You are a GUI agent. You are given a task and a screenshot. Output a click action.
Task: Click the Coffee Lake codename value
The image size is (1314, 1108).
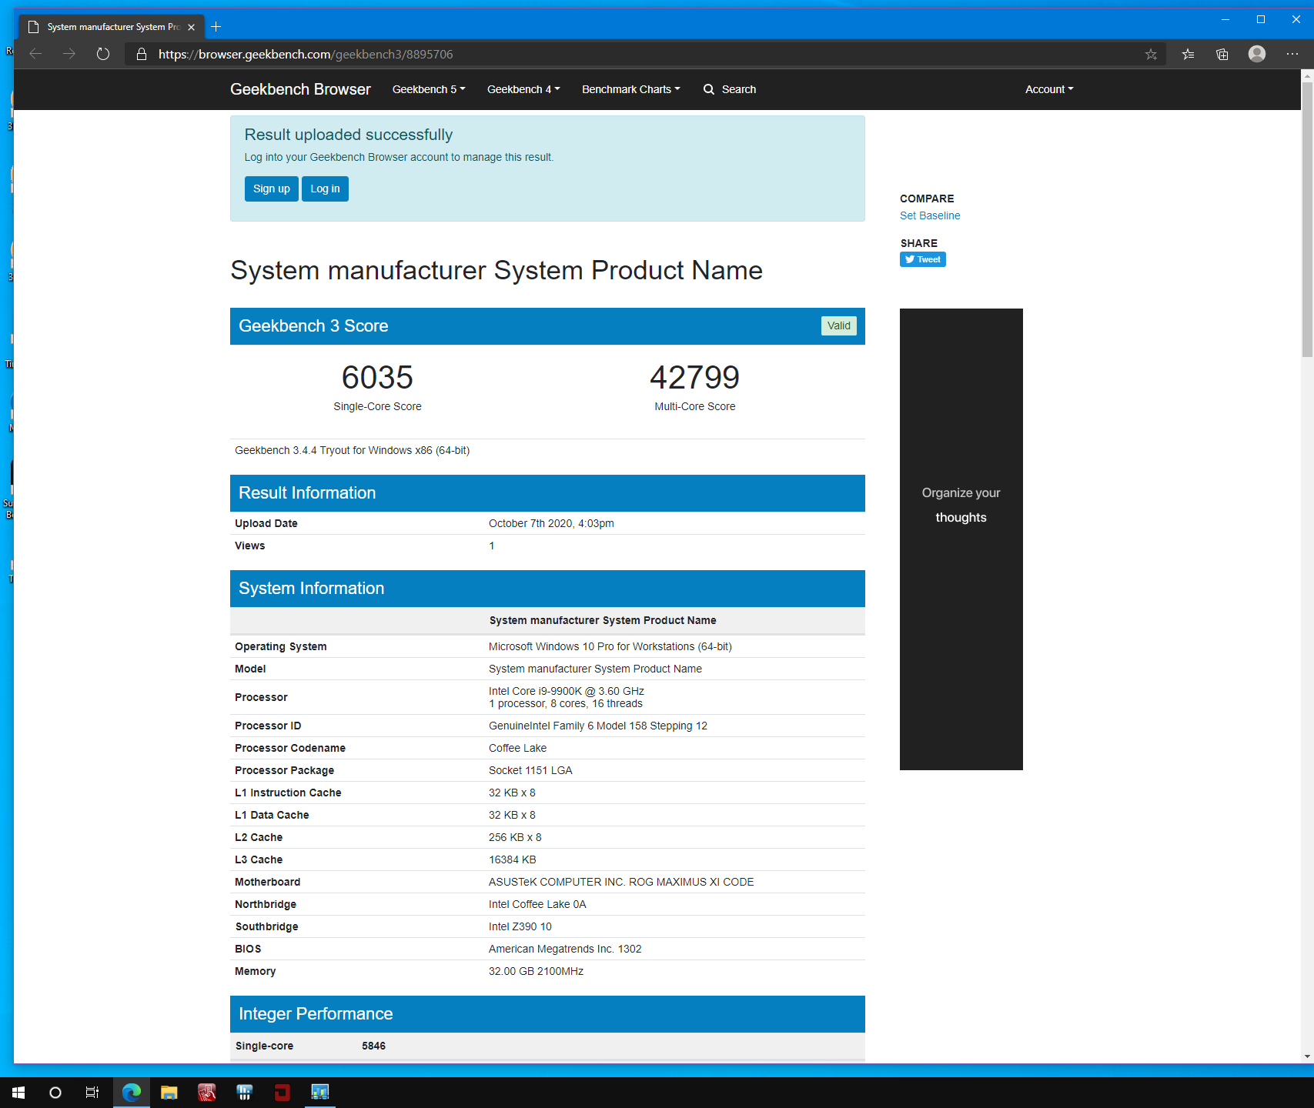click(517, 748)
